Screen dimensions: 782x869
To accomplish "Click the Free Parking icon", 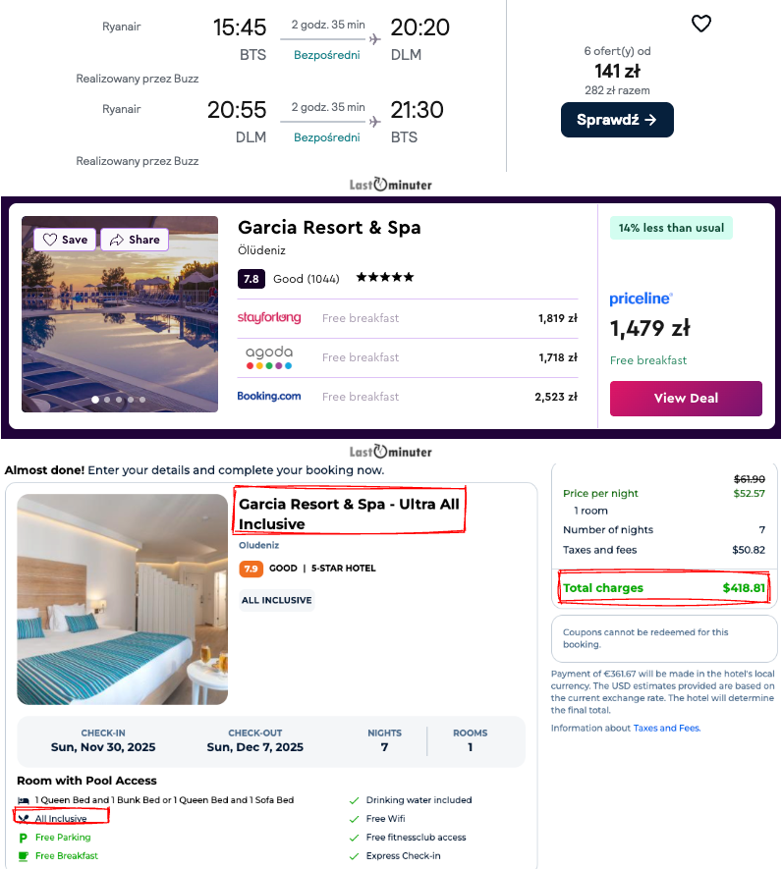I will pyautogui.click(x=24, y=838).
